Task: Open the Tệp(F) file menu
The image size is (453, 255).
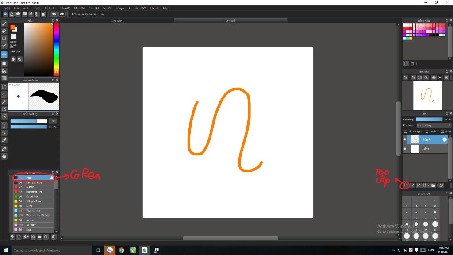Action: (x=6, y=8)
